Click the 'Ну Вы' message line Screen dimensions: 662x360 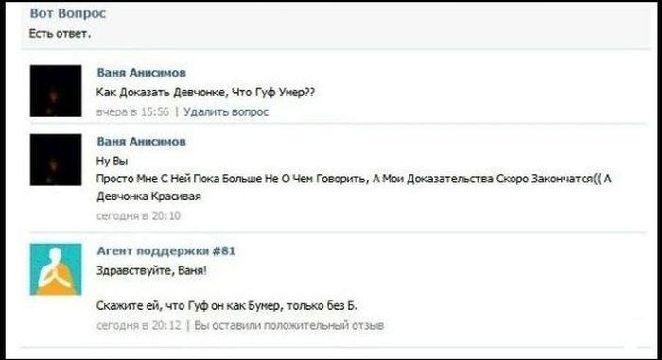[112, 161]
